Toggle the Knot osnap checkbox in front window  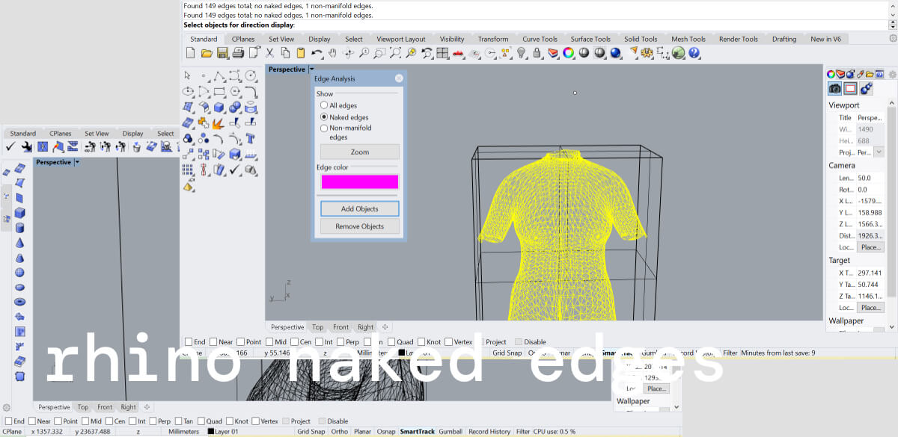pos(421,342)
